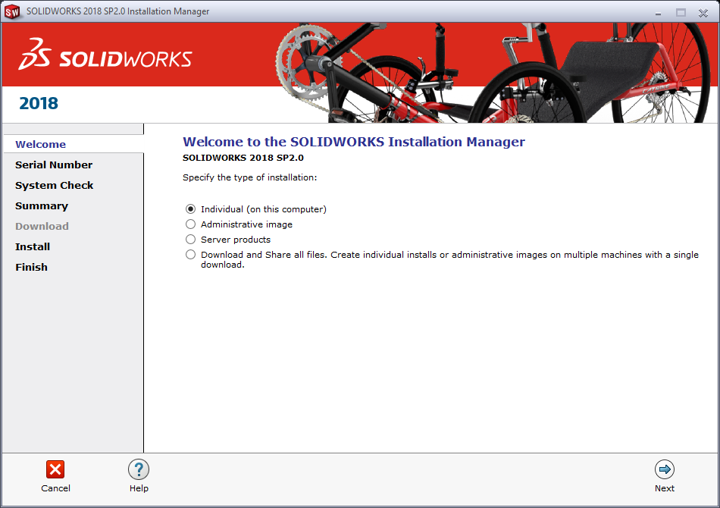
Task: Select the Summary step in sidebar
Action: 42,205
